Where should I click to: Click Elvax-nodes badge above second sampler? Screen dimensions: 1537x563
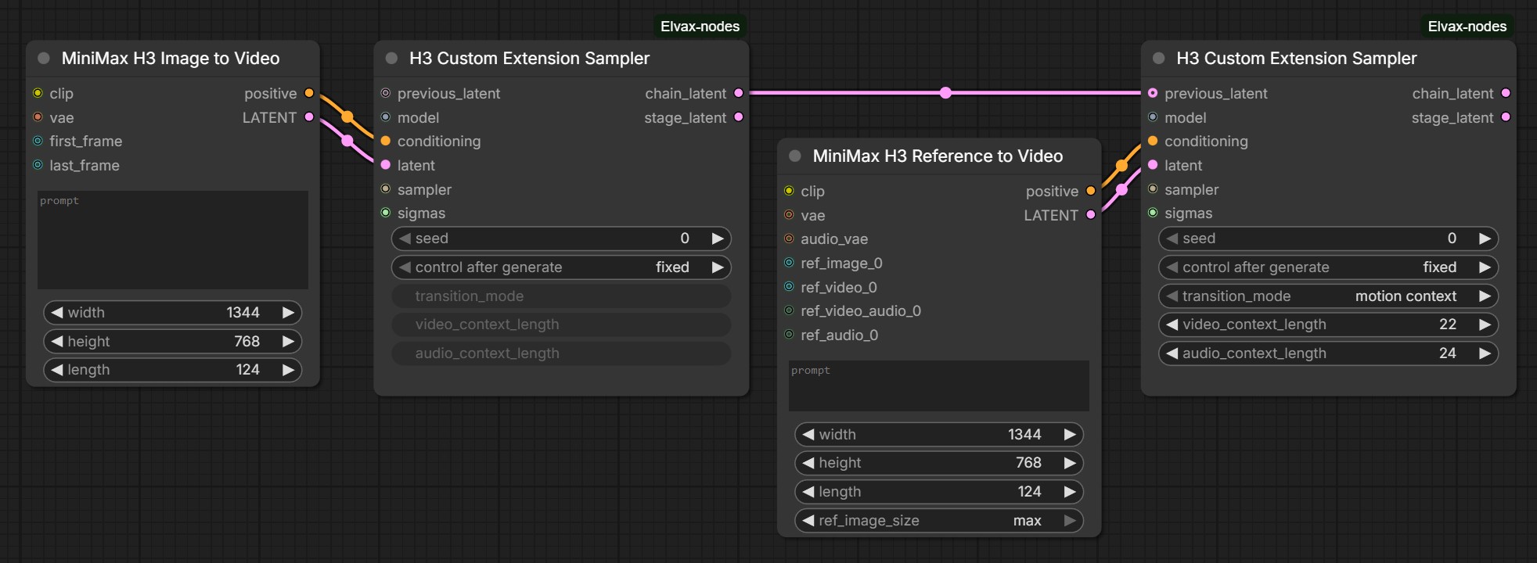pos(1467,27)
